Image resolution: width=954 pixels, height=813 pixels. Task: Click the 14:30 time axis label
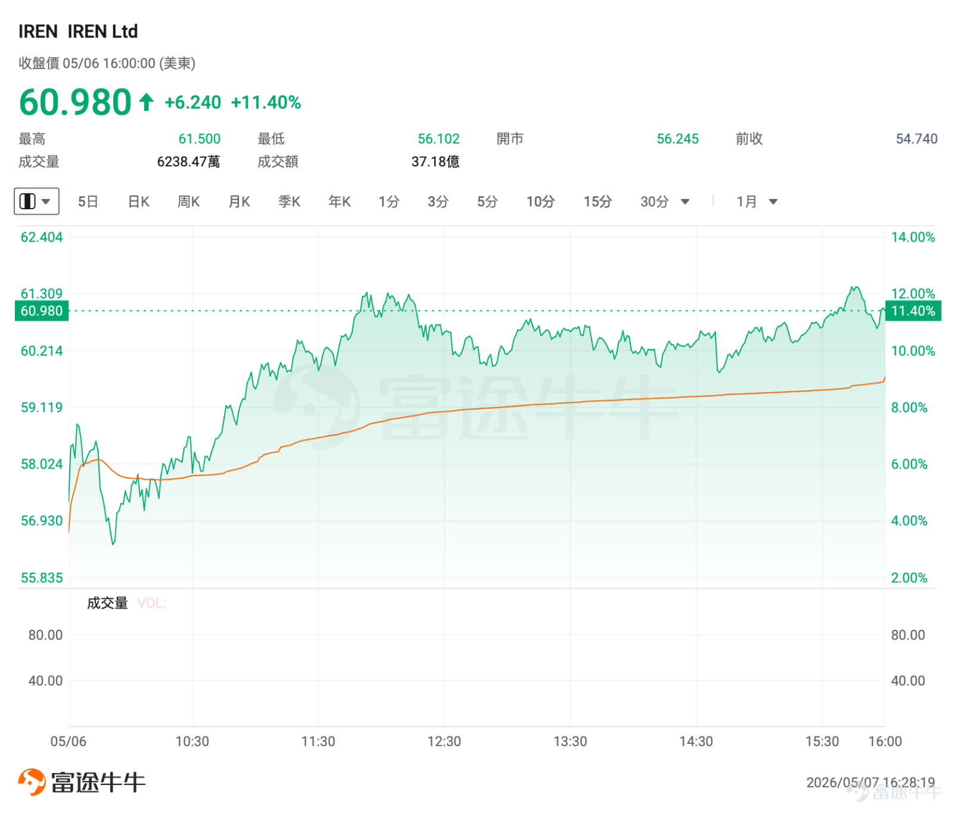pos(696,741)
